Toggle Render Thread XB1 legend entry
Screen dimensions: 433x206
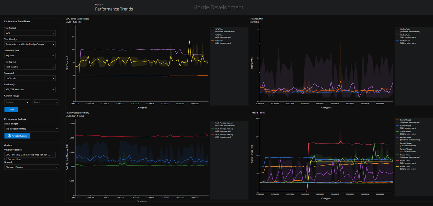click(x=406, y=144)
